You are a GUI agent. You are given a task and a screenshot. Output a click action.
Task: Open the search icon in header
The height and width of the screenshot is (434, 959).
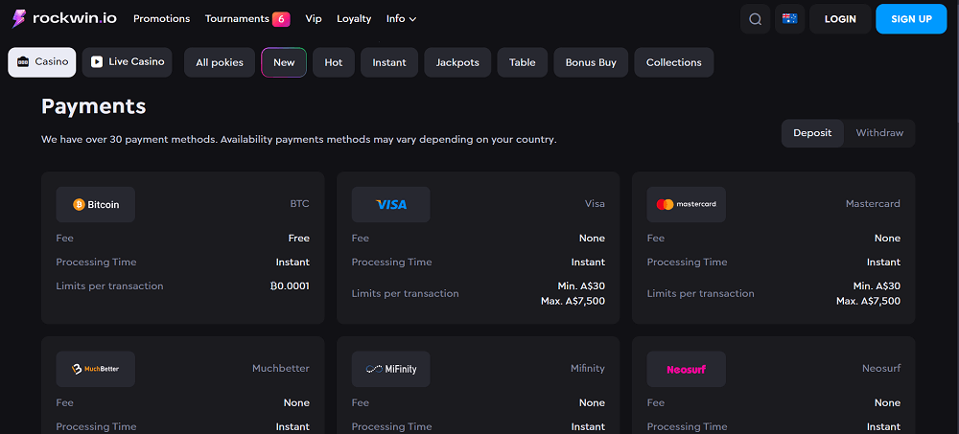(756, 19)
